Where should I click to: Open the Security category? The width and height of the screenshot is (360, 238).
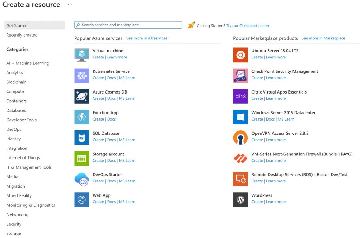pos(14,224)
